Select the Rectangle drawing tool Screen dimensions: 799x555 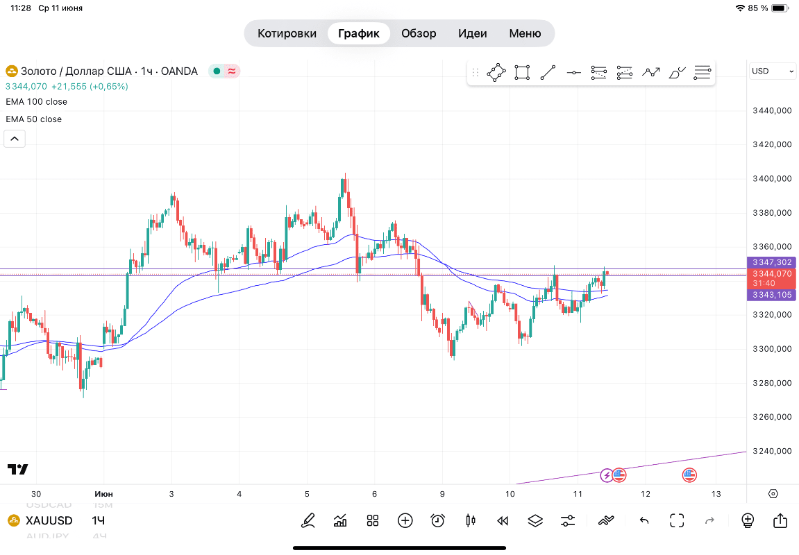point(522,72)
